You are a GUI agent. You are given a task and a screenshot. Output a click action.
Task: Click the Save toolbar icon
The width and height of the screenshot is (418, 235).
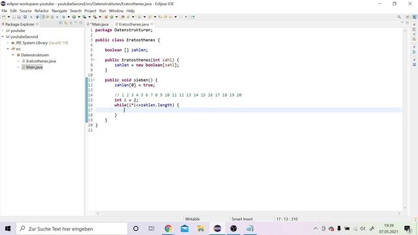pyautogui.click(x=14, y=17)
